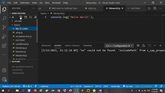Collapse all folders in Explorer

click(36, 17)
